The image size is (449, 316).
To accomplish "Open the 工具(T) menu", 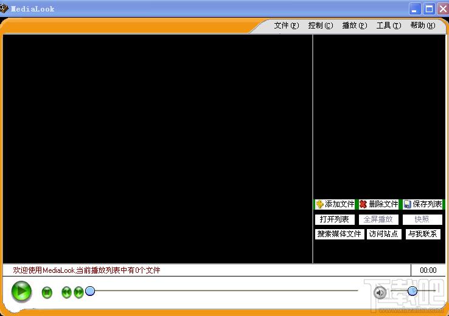I will tap(389, 26).
